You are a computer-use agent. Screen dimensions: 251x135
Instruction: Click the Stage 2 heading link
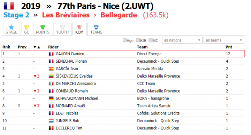[16, 15]
